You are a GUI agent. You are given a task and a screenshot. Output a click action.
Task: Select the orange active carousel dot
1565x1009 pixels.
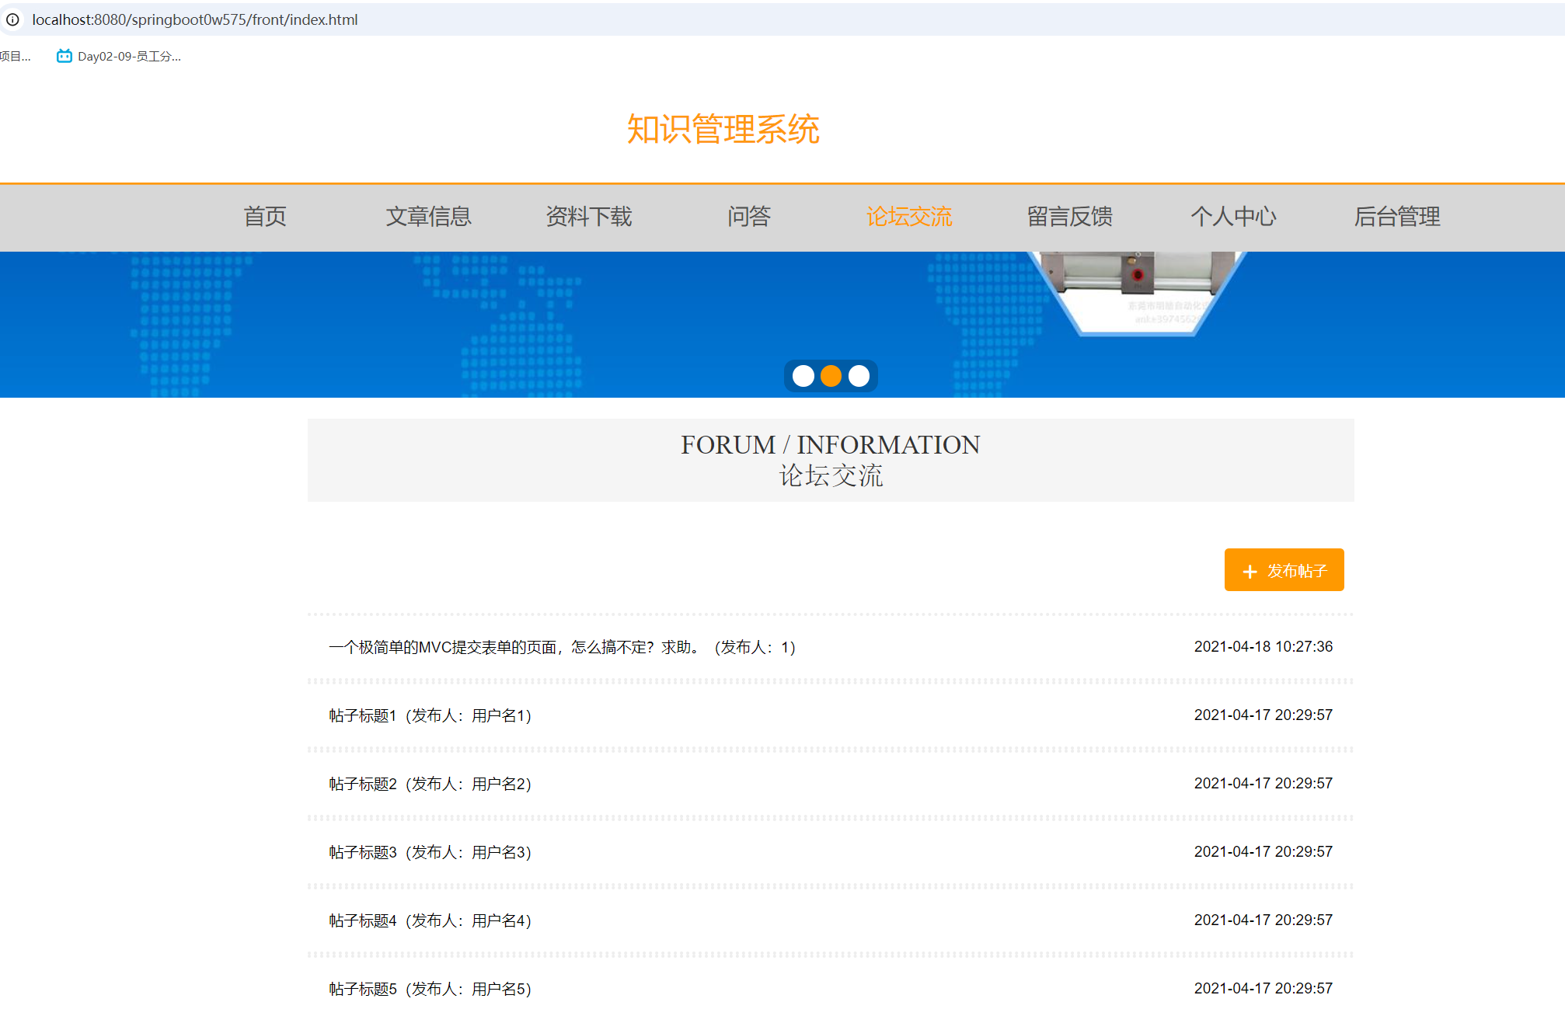pyautogui.click(x=831, y=376)
